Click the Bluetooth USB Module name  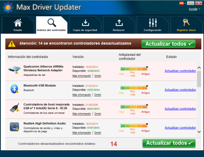[x=40, y=86]
